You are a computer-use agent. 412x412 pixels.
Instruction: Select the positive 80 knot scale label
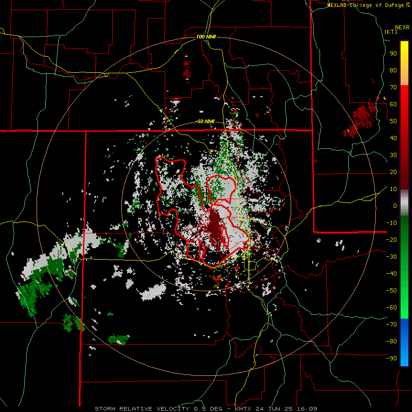pos(393,70)
